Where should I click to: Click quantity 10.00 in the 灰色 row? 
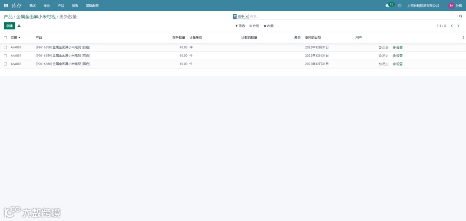tap(183, 56)
